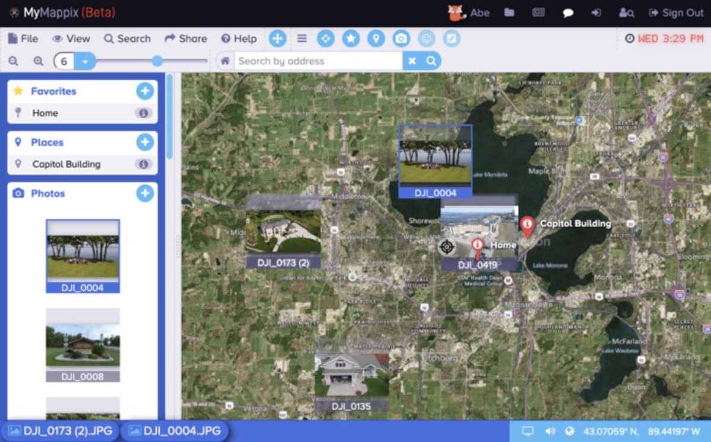This screenshot has height=442, width=711.
Task: Open info for Home favorite
Action: pyautogui.click(x=143, y=113)
